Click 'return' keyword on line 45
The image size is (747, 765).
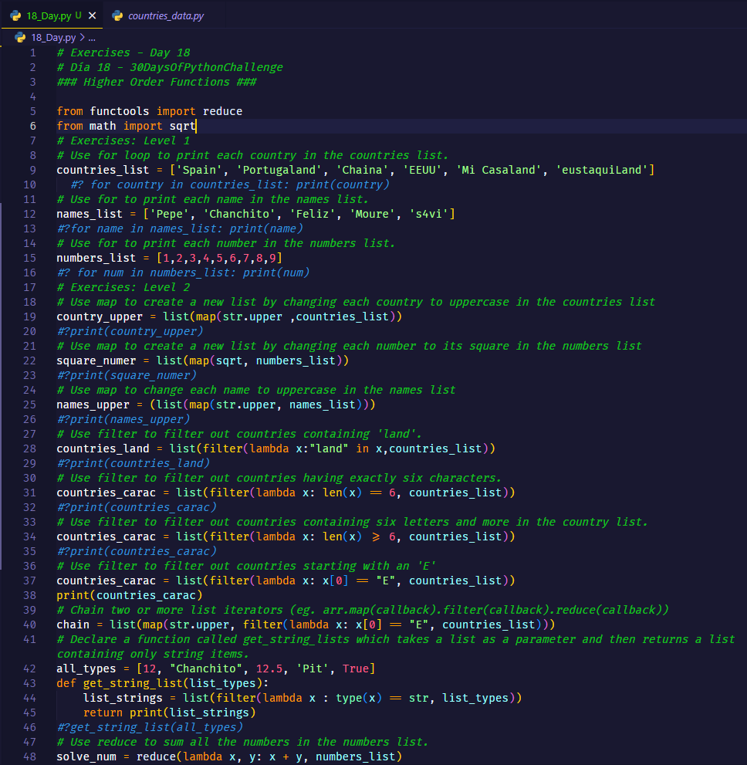103,713
